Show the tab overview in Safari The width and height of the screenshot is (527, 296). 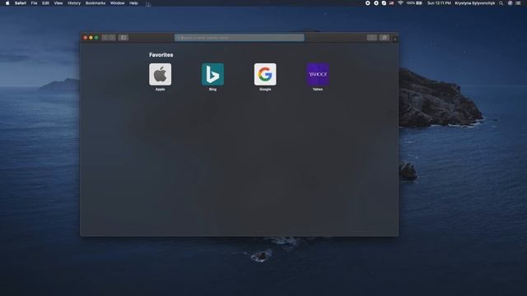[385, 38]
